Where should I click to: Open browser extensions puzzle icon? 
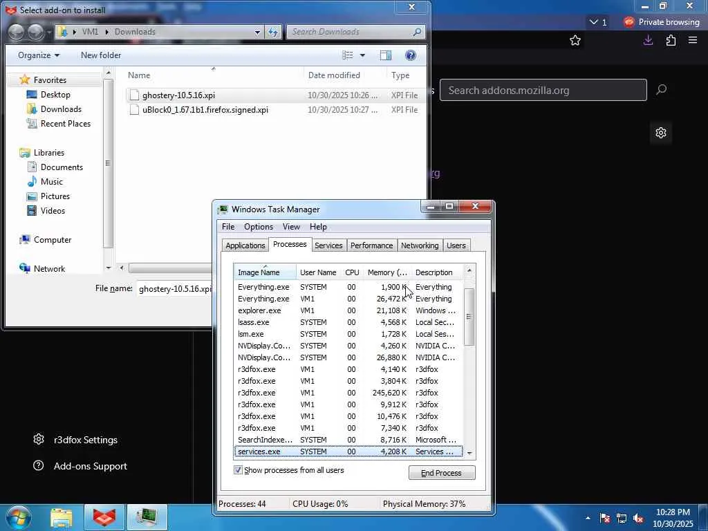pos(671,40)
